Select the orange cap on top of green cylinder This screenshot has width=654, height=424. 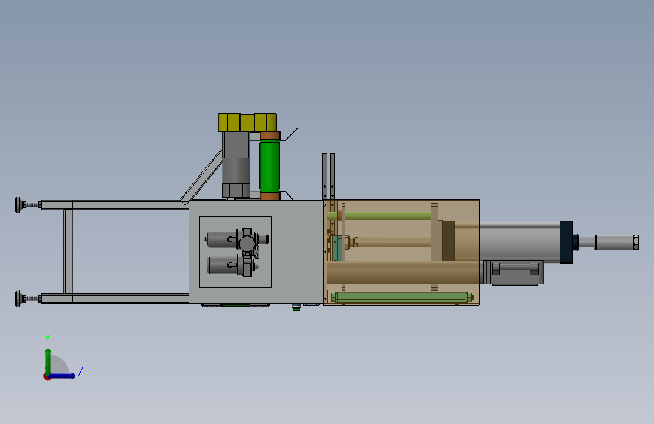(270, 136)
